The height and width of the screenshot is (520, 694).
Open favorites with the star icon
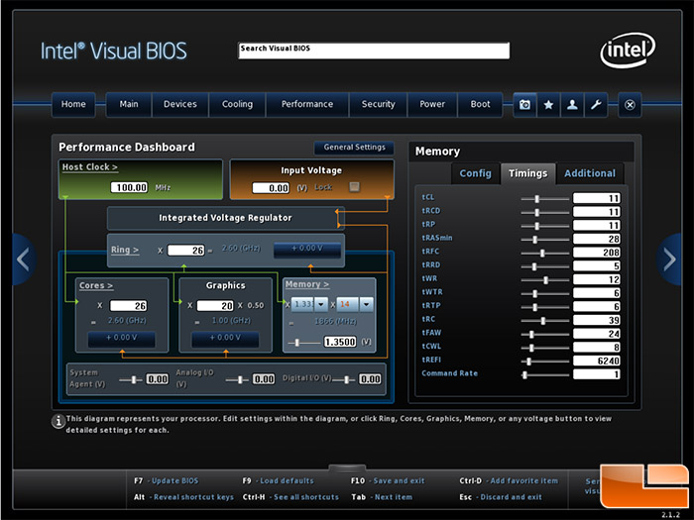click(x=548, y=104)
